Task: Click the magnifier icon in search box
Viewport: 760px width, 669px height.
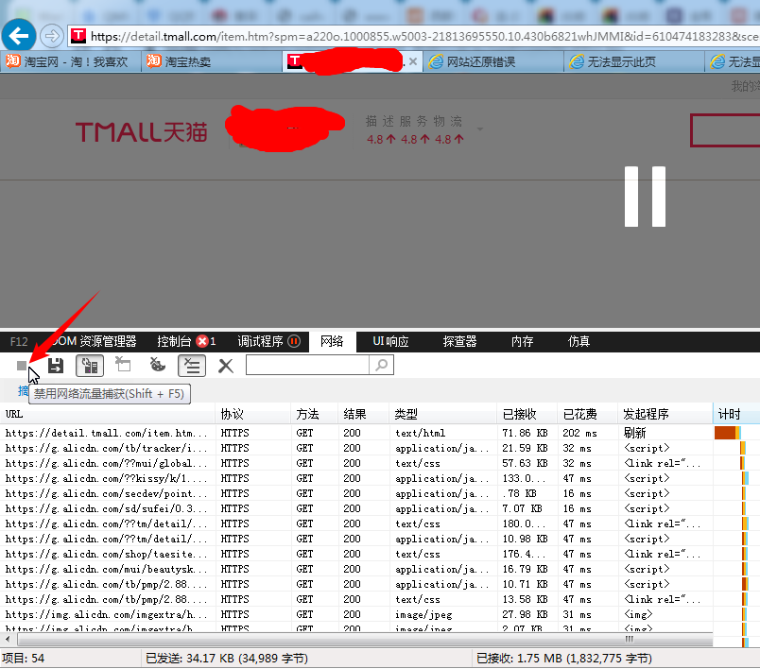Action: [x=381, y=365]
